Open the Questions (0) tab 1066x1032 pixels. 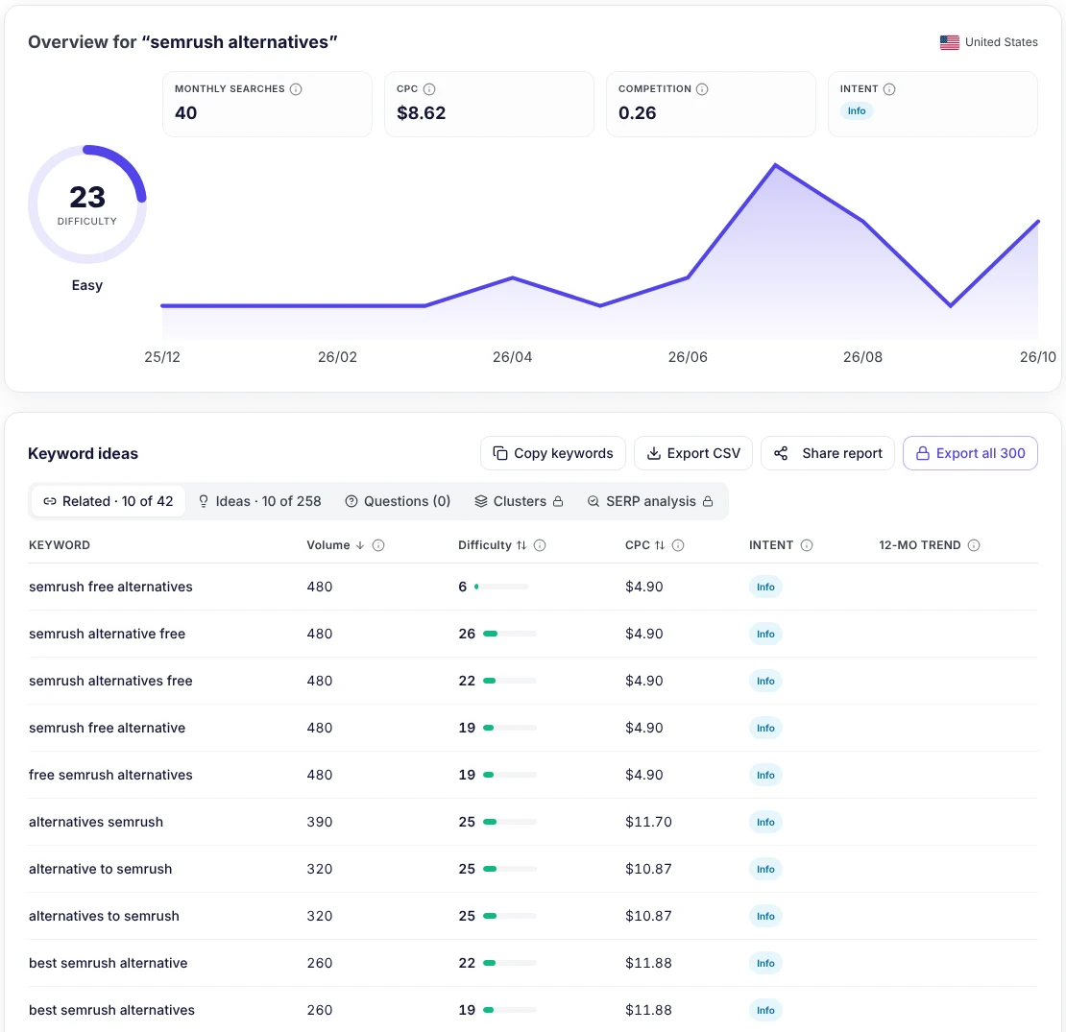[398, 501]
